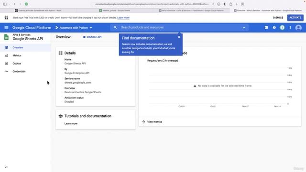Open the hamburger navigation menu
The width and height of the screenshot is (306, 172).
pos(6,28)
